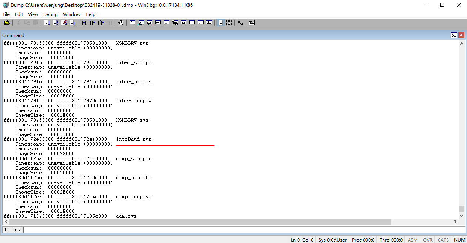Open the Window menu

click(x=71, y=14)
